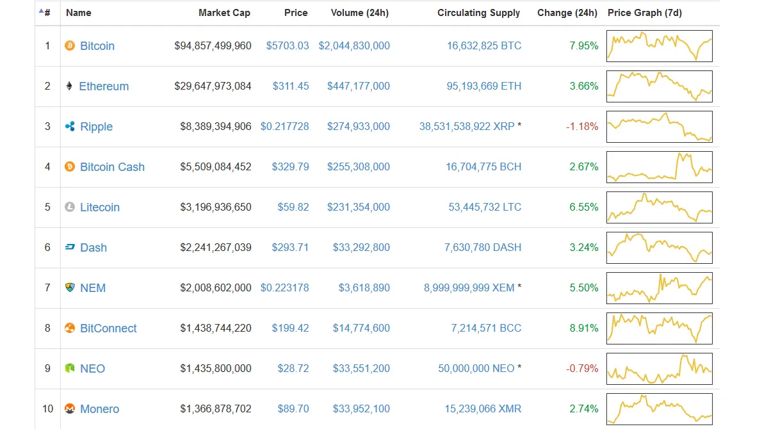Click NEM price $0.223178
This screenshot has height=429, width=762.
[285, 287]
